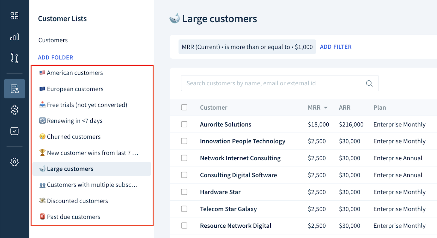Click the search customers input field
This screenshot has height=238, width=437.
(280, 83)
